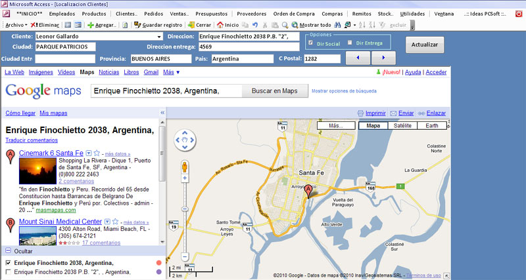Click the map zoom out minus button
This screenshot has width=526, height=280.
pos(185,256)
